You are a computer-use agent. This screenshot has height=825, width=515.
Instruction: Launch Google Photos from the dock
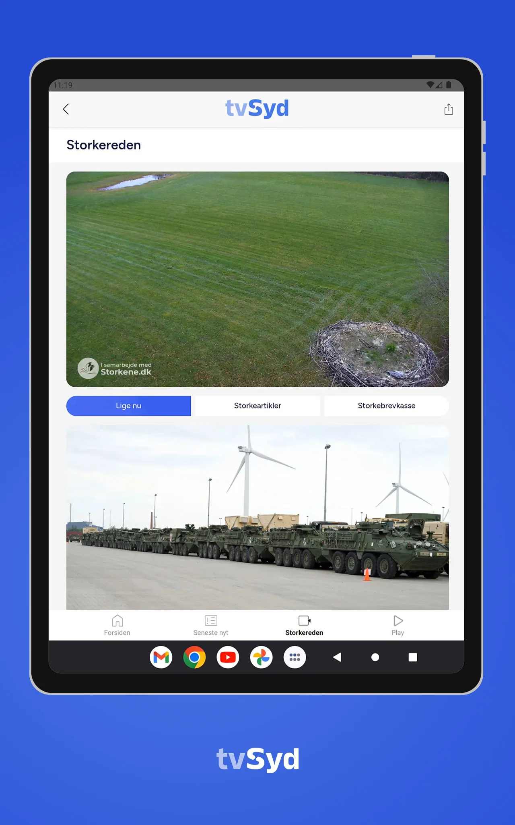pos(261,657)
